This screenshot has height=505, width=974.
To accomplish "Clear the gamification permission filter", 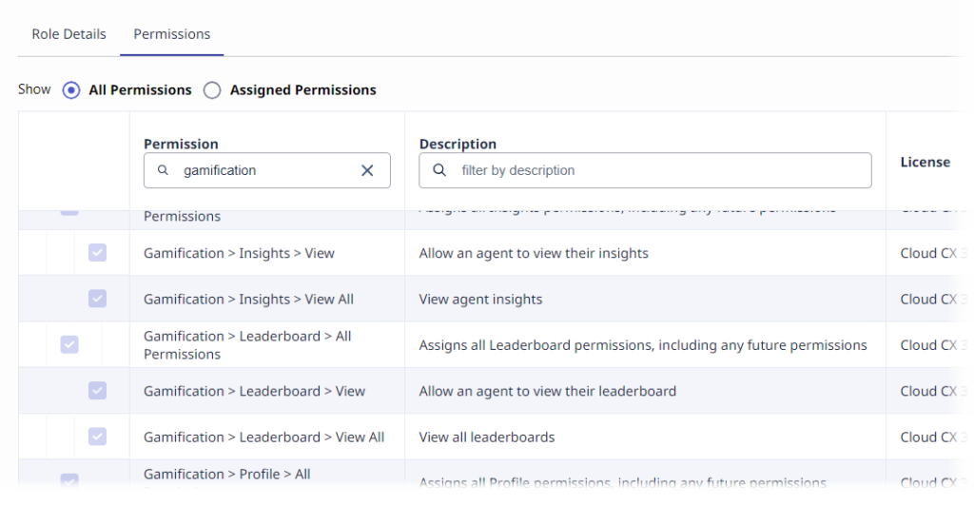I will [x=367, y=170].
